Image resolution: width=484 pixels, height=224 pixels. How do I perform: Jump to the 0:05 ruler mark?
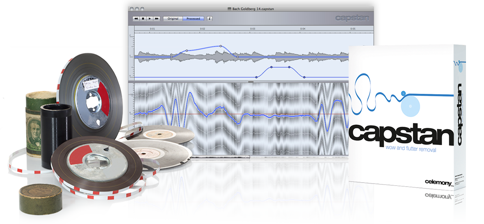coord(353,29)
